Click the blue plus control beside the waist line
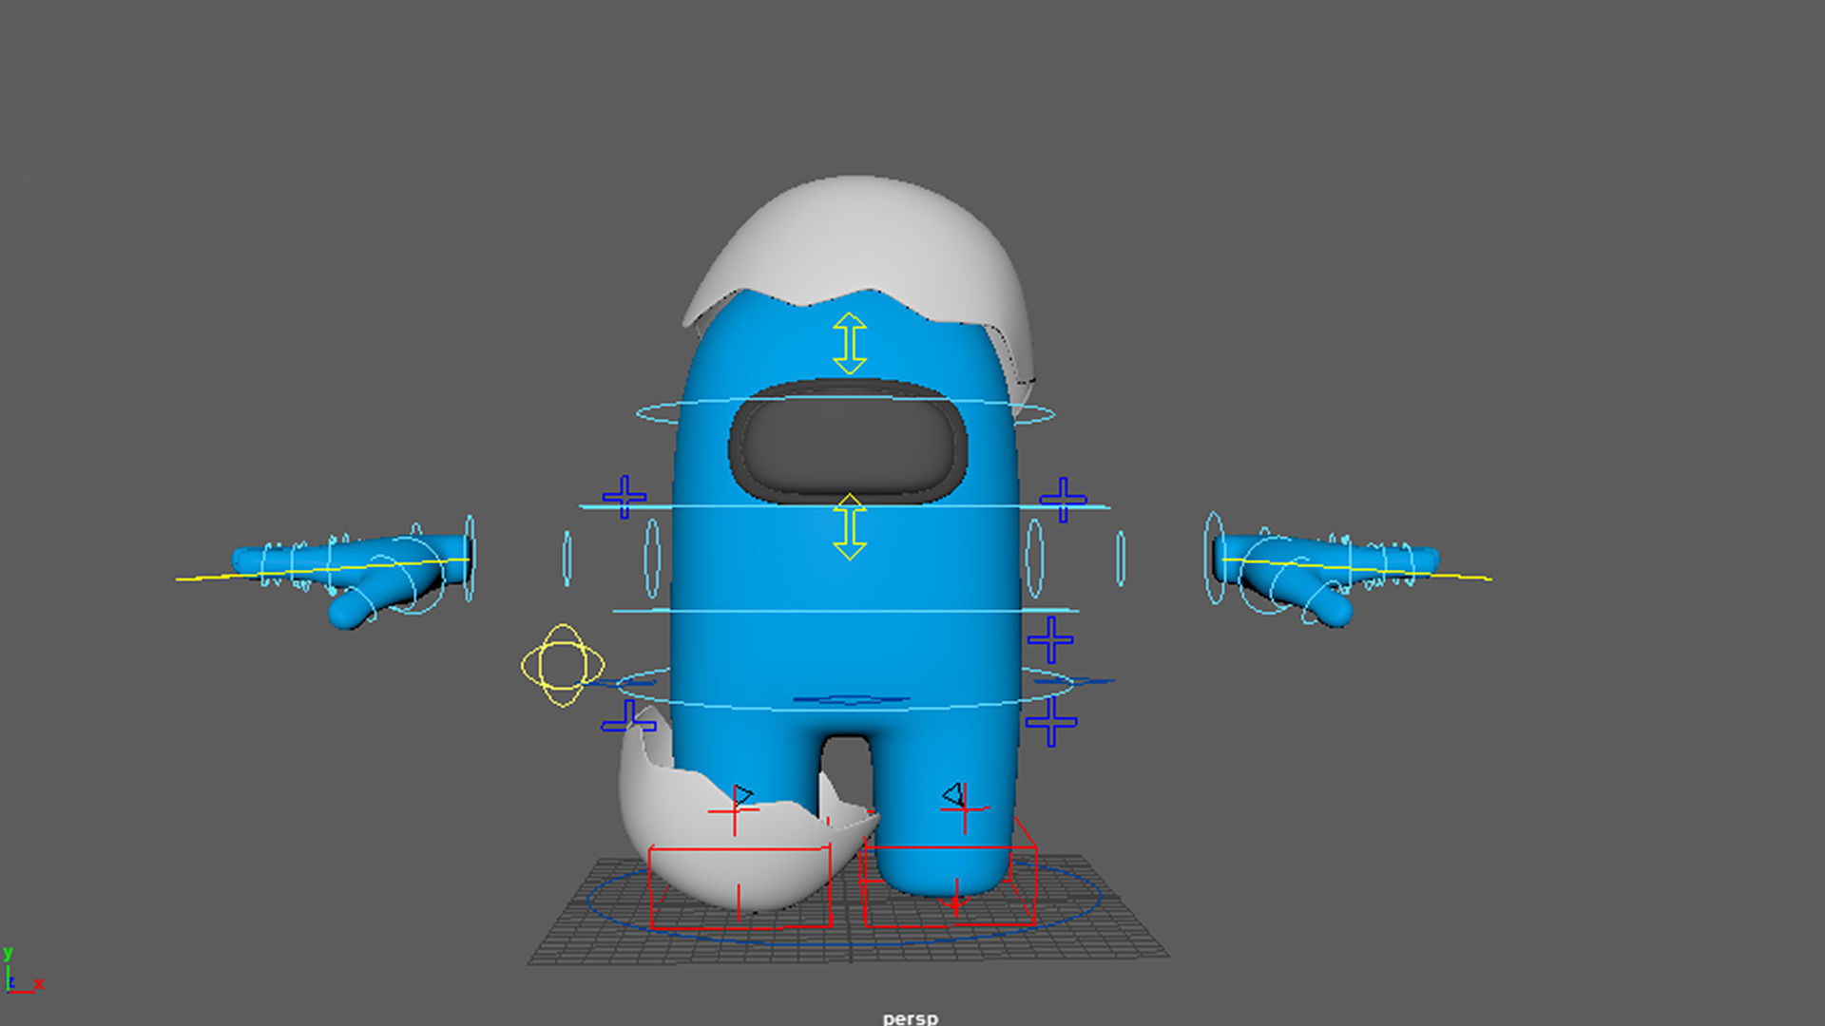Screen dimensions: 1825x1026 1050,639
